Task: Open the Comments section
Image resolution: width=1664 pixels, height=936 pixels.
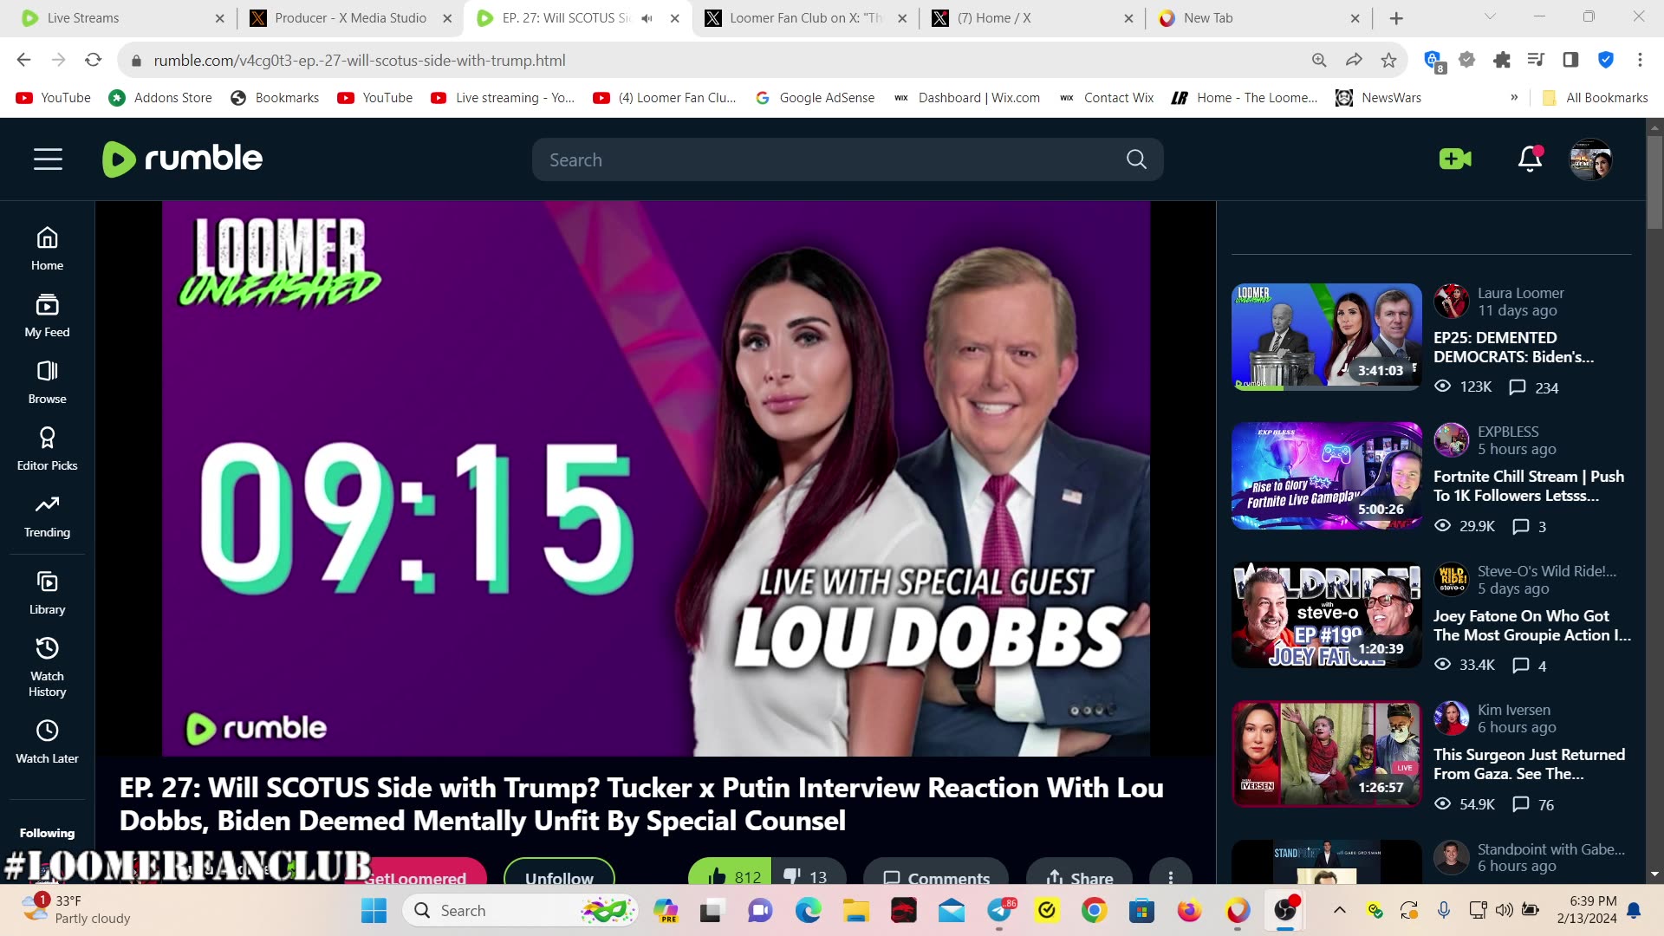Action: coord(936,878)
